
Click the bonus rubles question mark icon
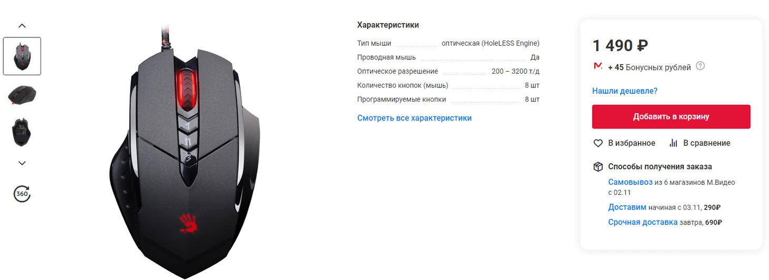(x=700, y=66)
